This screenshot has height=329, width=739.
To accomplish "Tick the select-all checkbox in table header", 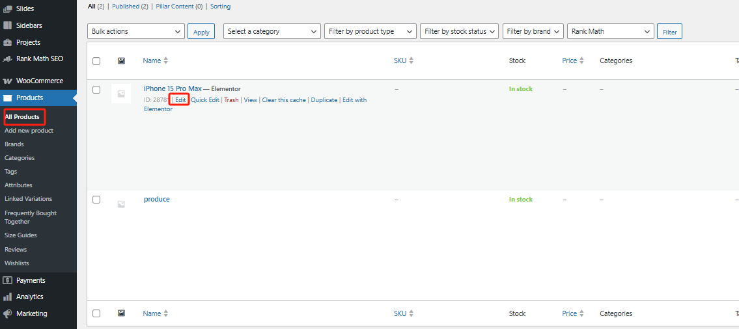I will [x=96, y=61].
